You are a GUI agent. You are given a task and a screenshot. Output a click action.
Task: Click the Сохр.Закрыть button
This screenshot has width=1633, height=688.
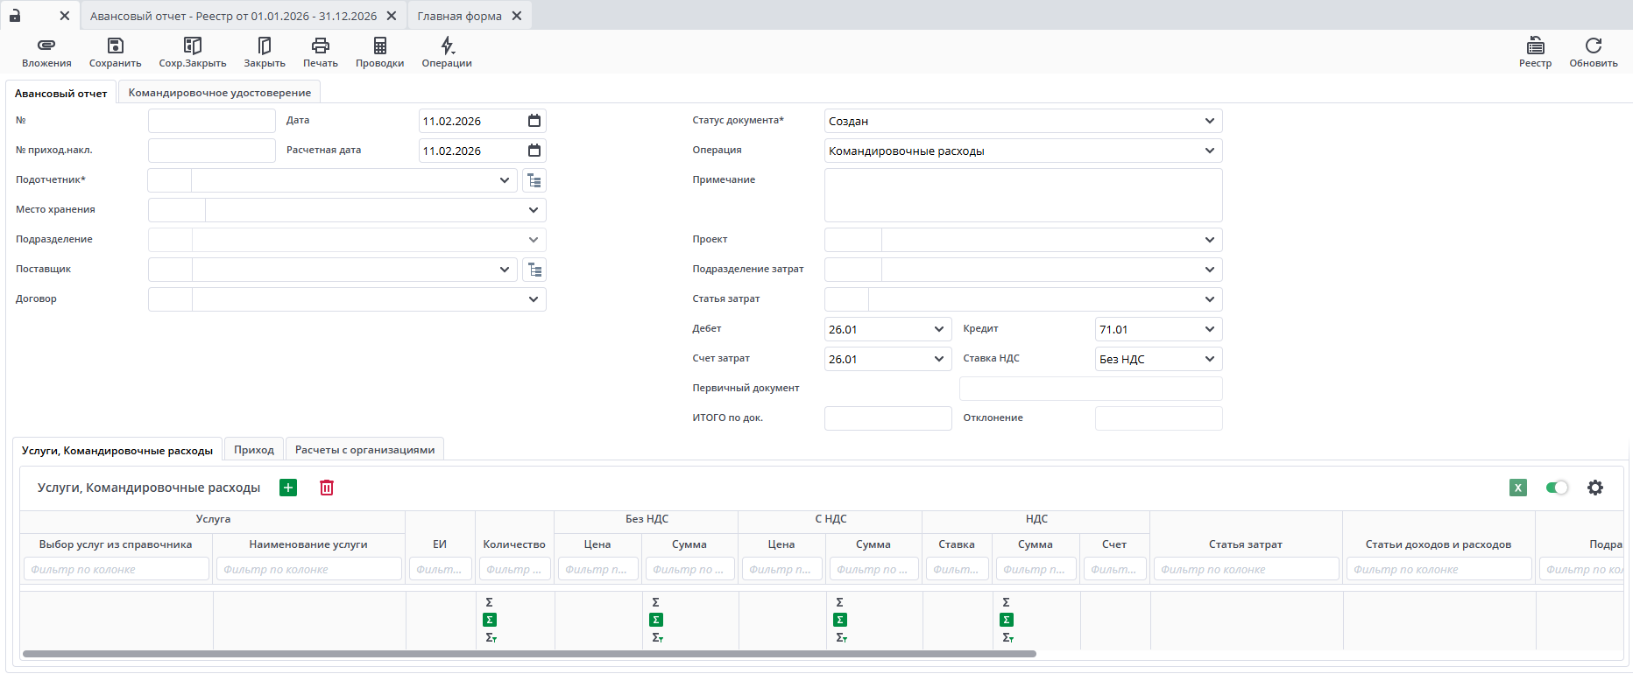coord(193,52)
